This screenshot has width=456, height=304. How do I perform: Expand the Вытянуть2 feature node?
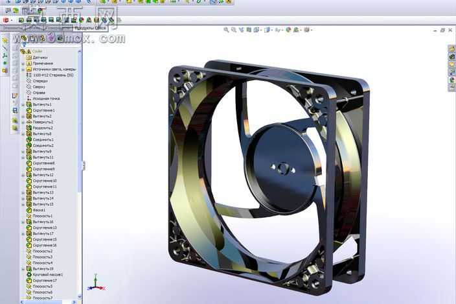pyautogui.click(x=23, y=117)
